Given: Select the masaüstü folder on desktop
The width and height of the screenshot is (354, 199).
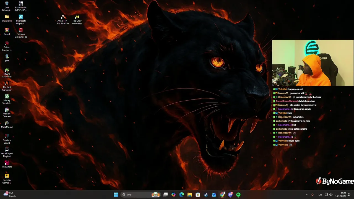Looking at the screenshot, I should coord(7,18).
